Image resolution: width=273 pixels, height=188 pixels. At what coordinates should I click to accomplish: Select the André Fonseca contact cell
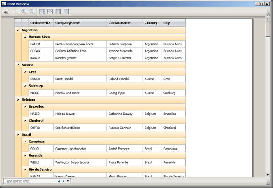pos(125,149)
